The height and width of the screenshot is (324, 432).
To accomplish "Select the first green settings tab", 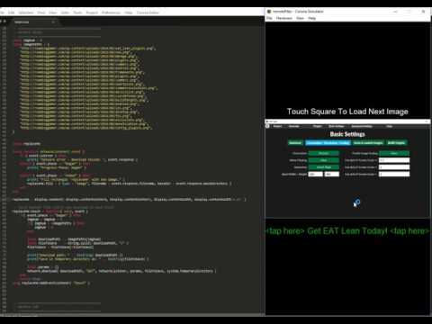I will coord(295,143).
